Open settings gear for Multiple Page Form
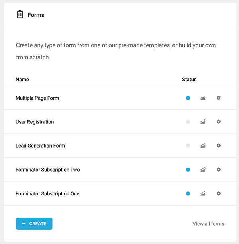239x244 pixels. [x=219, y=98]
